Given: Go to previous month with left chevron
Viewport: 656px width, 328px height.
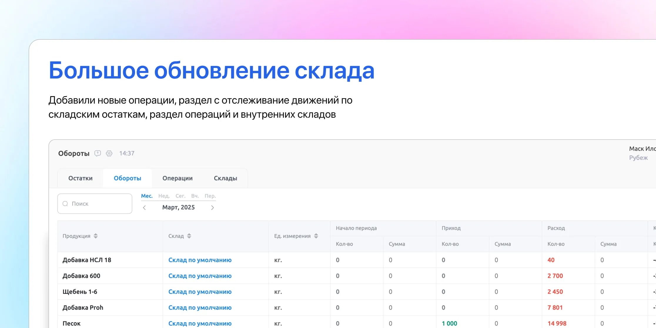Looking at the screenshot, I should [145, 207].
